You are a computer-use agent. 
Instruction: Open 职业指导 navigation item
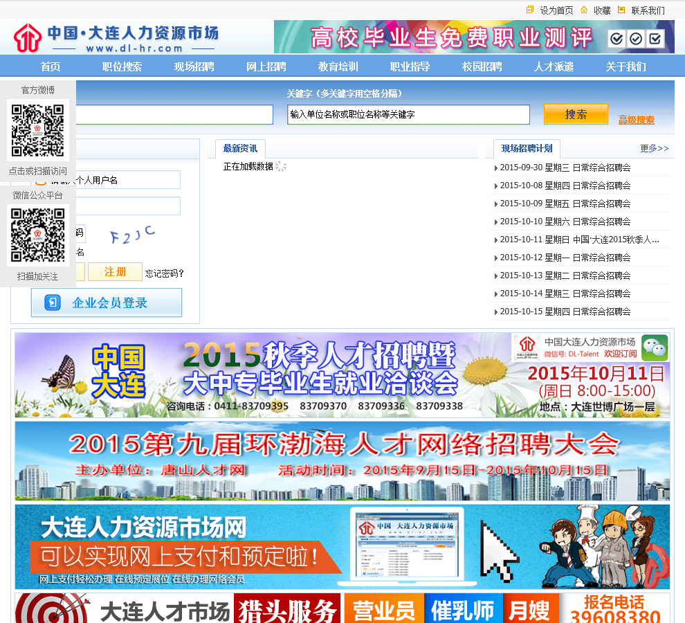(x=410, y=66)
